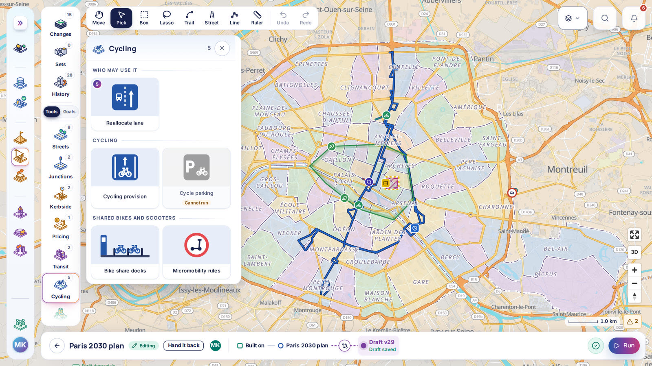Zoom in on the map

tap(634, 270)
